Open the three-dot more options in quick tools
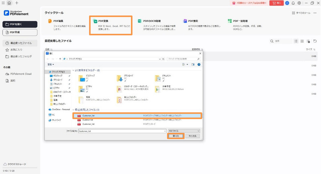 tap(315, 13)
